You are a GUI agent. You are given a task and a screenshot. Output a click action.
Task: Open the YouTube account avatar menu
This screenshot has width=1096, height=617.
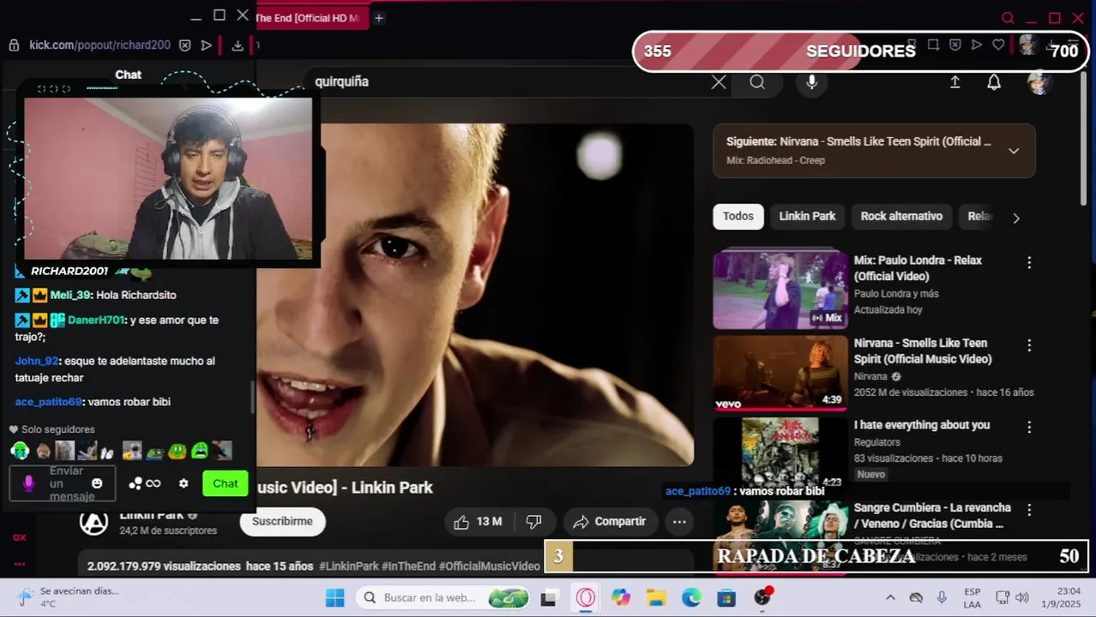pos(1039,82)
